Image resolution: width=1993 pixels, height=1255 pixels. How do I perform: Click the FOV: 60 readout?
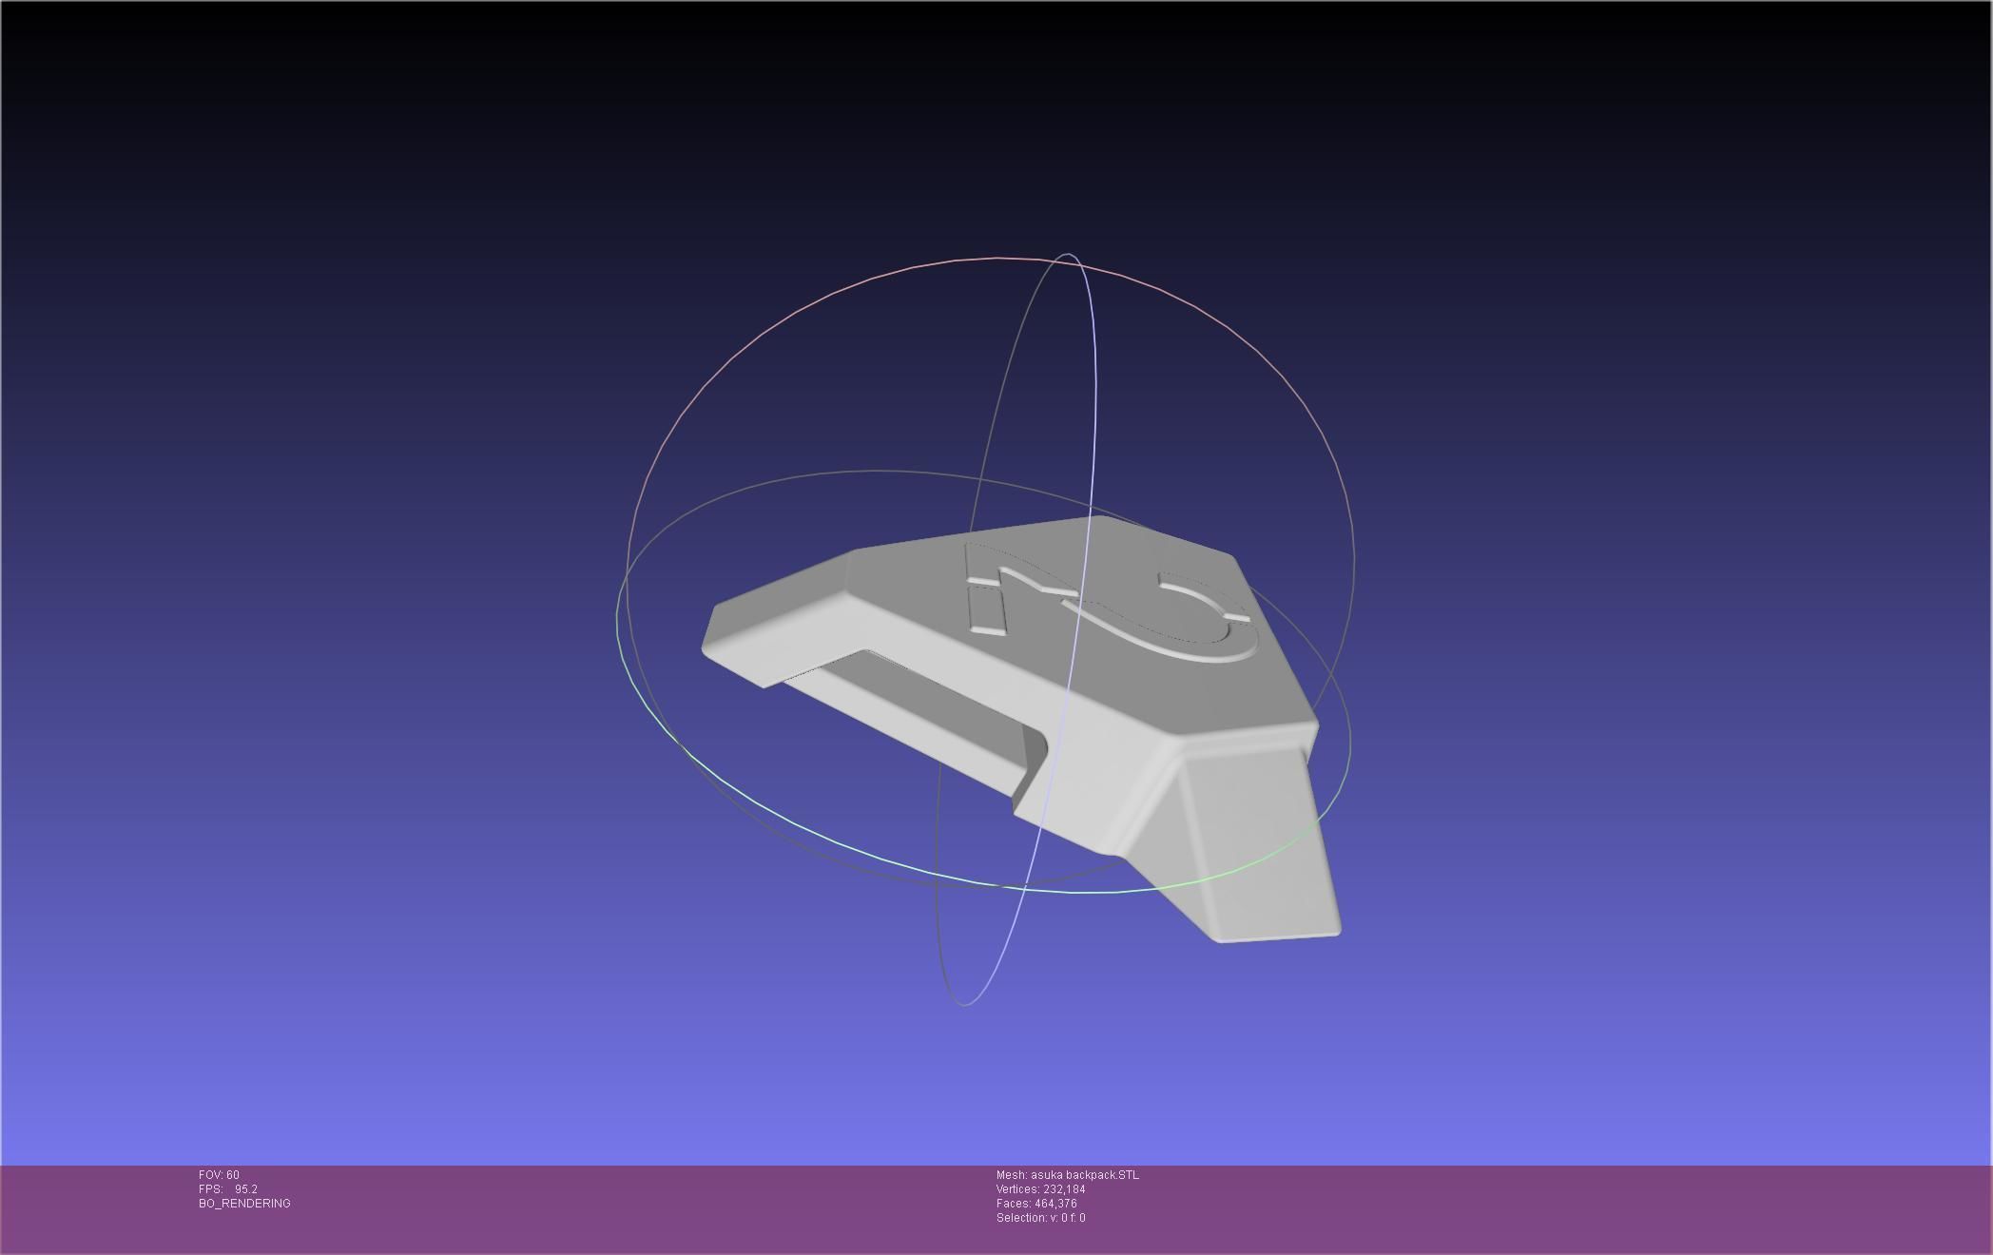(x=219, y=1175)
